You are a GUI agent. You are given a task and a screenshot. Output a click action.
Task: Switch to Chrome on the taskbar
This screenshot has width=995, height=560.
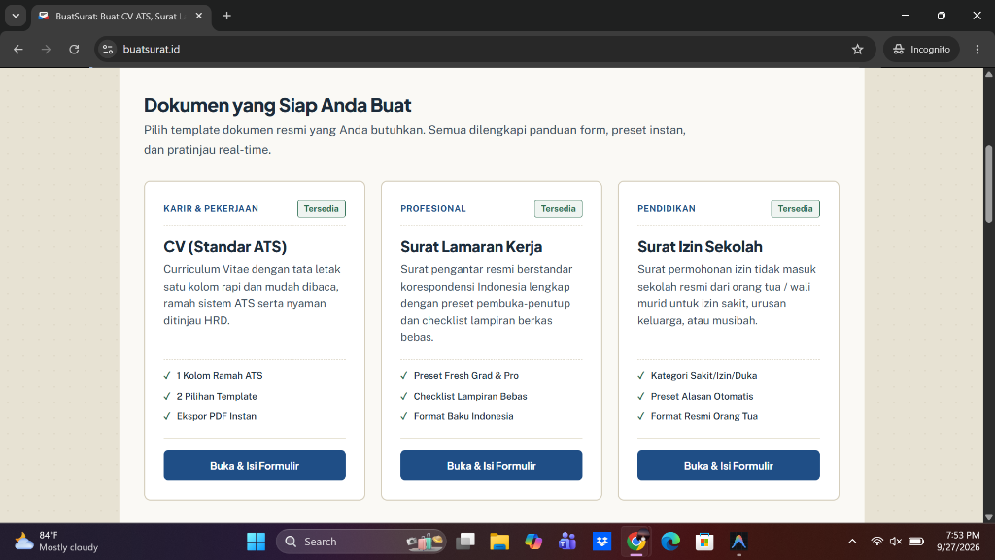635,542
